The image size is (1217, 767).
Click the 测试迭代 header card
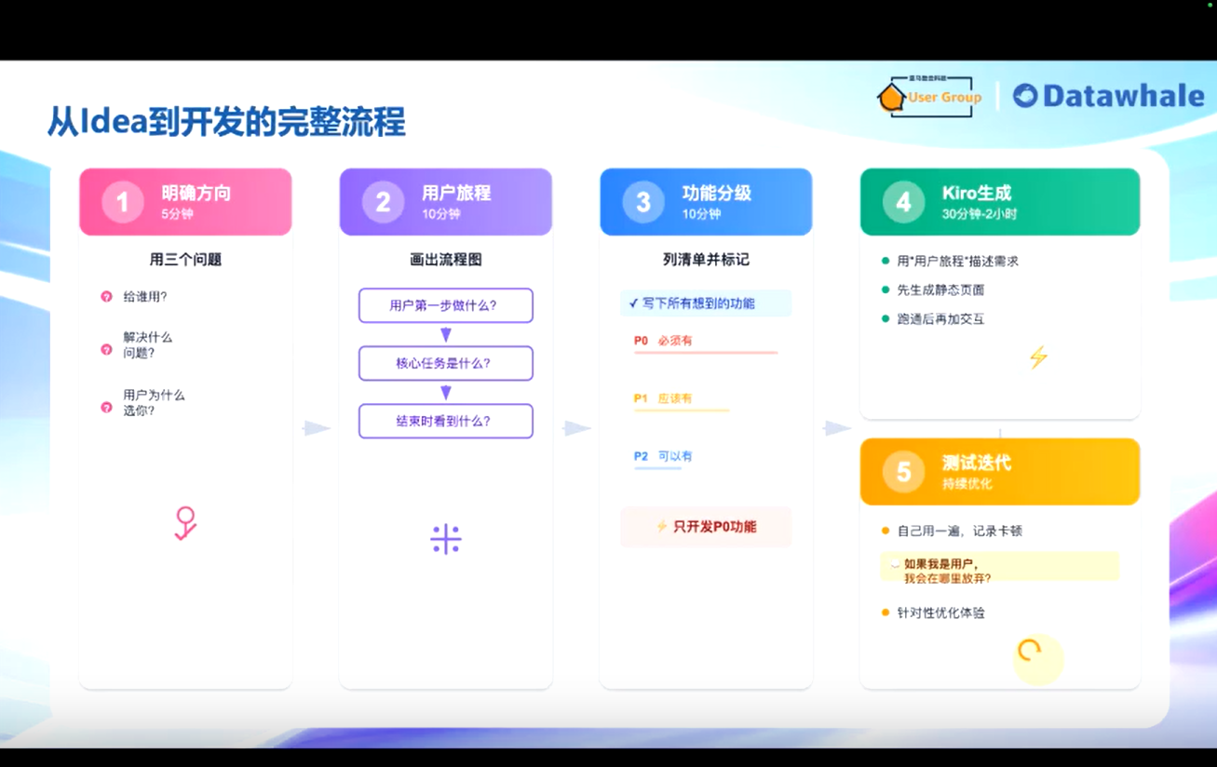coord(1000,472)
